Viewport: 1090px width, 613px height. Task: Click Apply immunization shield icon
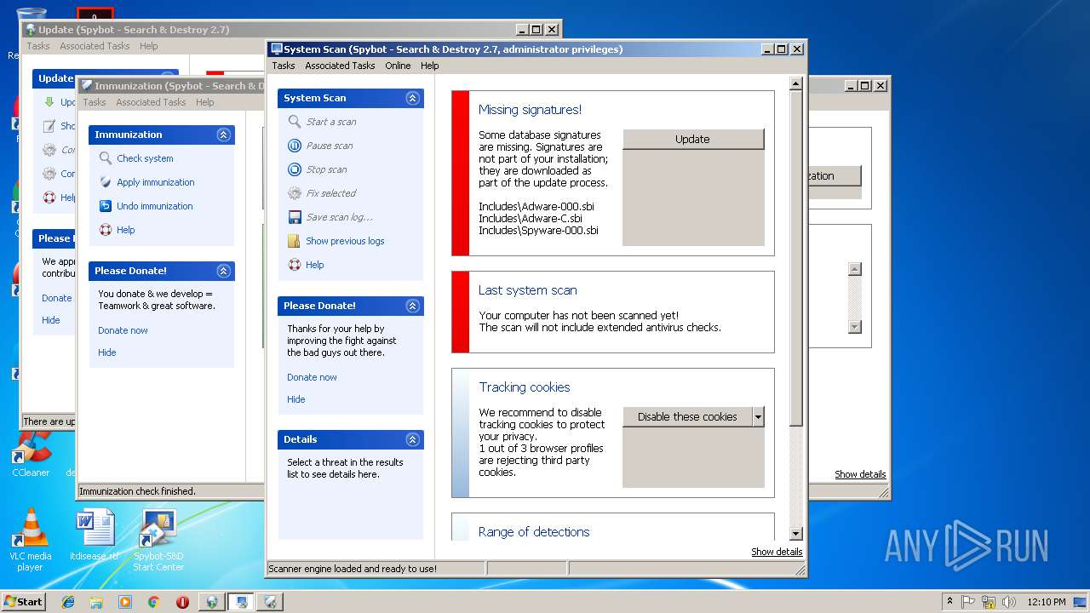tap(106, 182)
